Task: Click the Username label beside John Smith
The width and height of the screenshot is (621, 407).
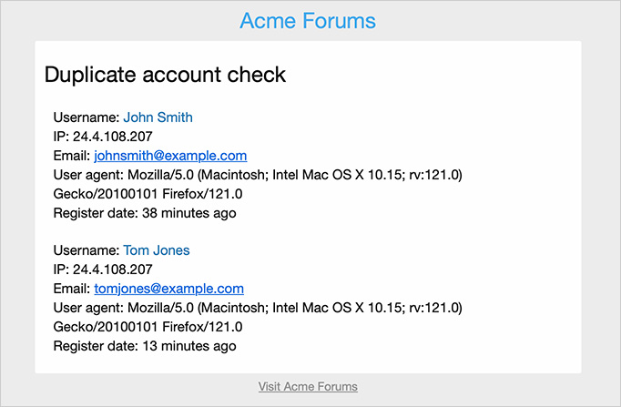Action: coord(86,117)
